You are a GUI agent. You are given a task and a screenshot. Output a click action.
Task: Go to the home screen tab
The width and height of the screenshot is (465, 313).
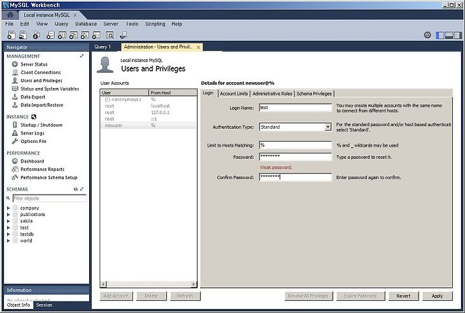pos(10,15)
